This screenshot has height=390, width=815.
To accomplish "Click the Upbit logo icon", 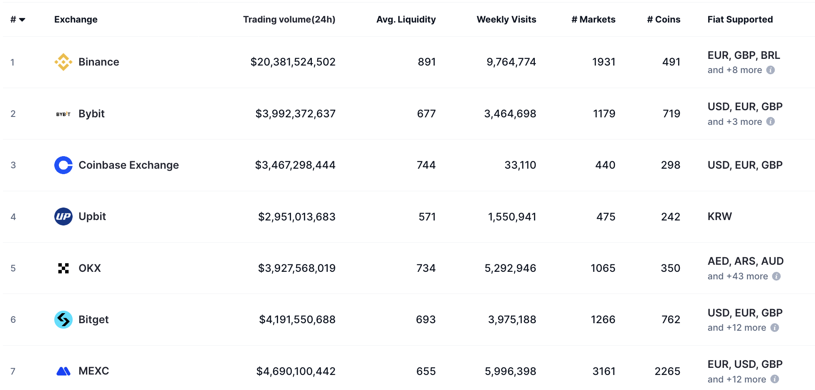I will (x=63, y=217).
